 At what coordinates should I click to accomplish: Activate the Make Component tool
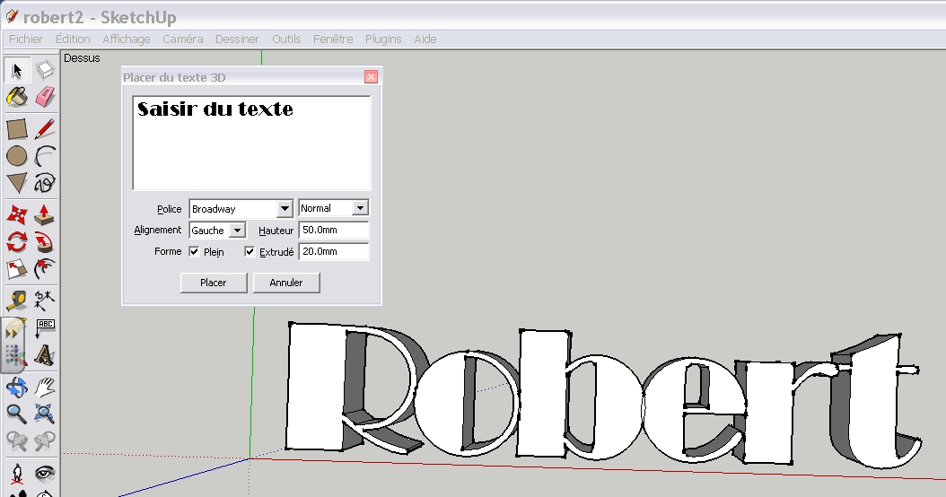click(45, 70)
